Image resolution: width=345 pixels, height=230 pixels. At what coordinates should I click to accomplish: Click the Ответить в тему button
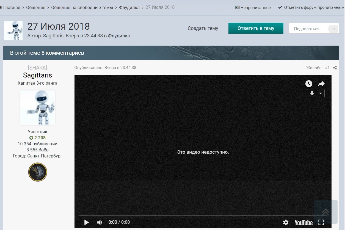pos(256,28)
